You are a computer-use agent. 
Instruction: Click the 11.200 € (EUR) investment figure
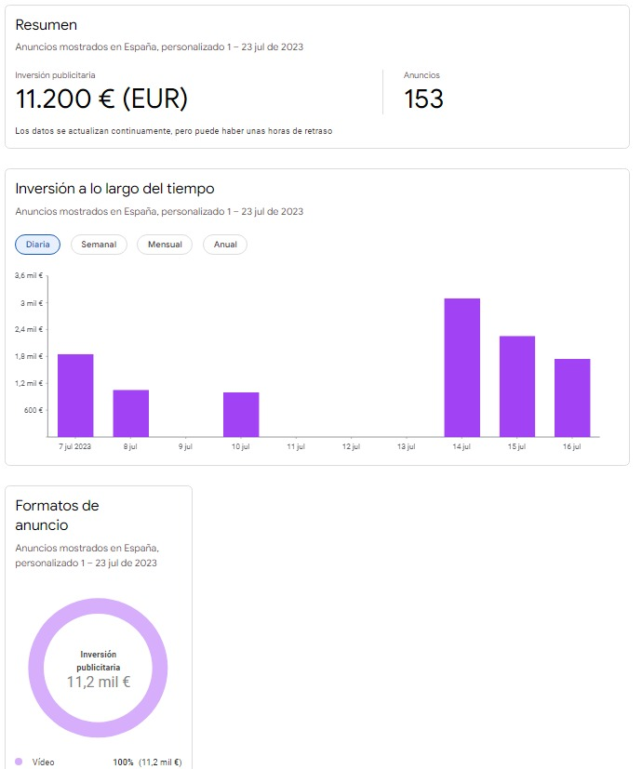pos(101,99)
